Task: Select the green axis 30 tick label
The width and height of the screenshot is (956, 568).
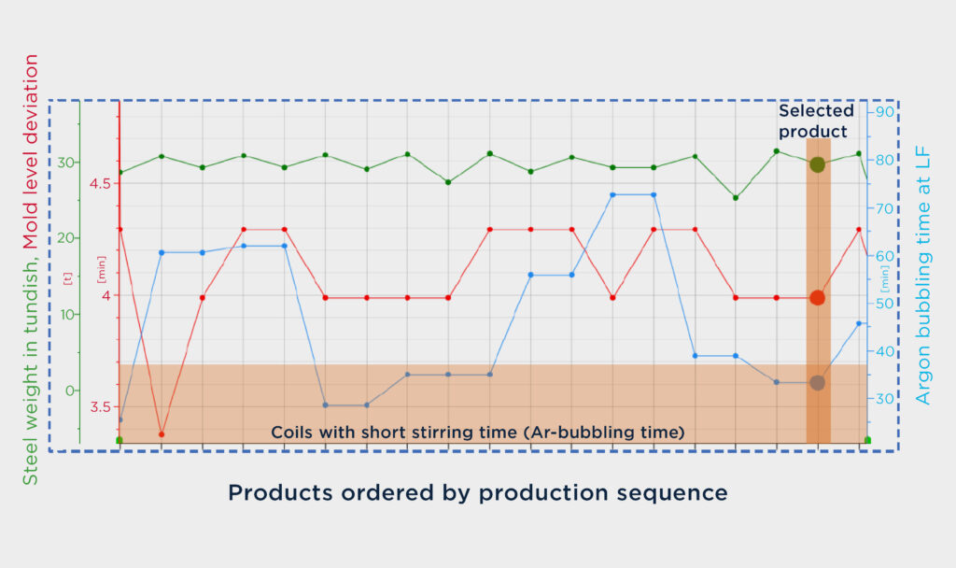Action: [x=66, y=163]
